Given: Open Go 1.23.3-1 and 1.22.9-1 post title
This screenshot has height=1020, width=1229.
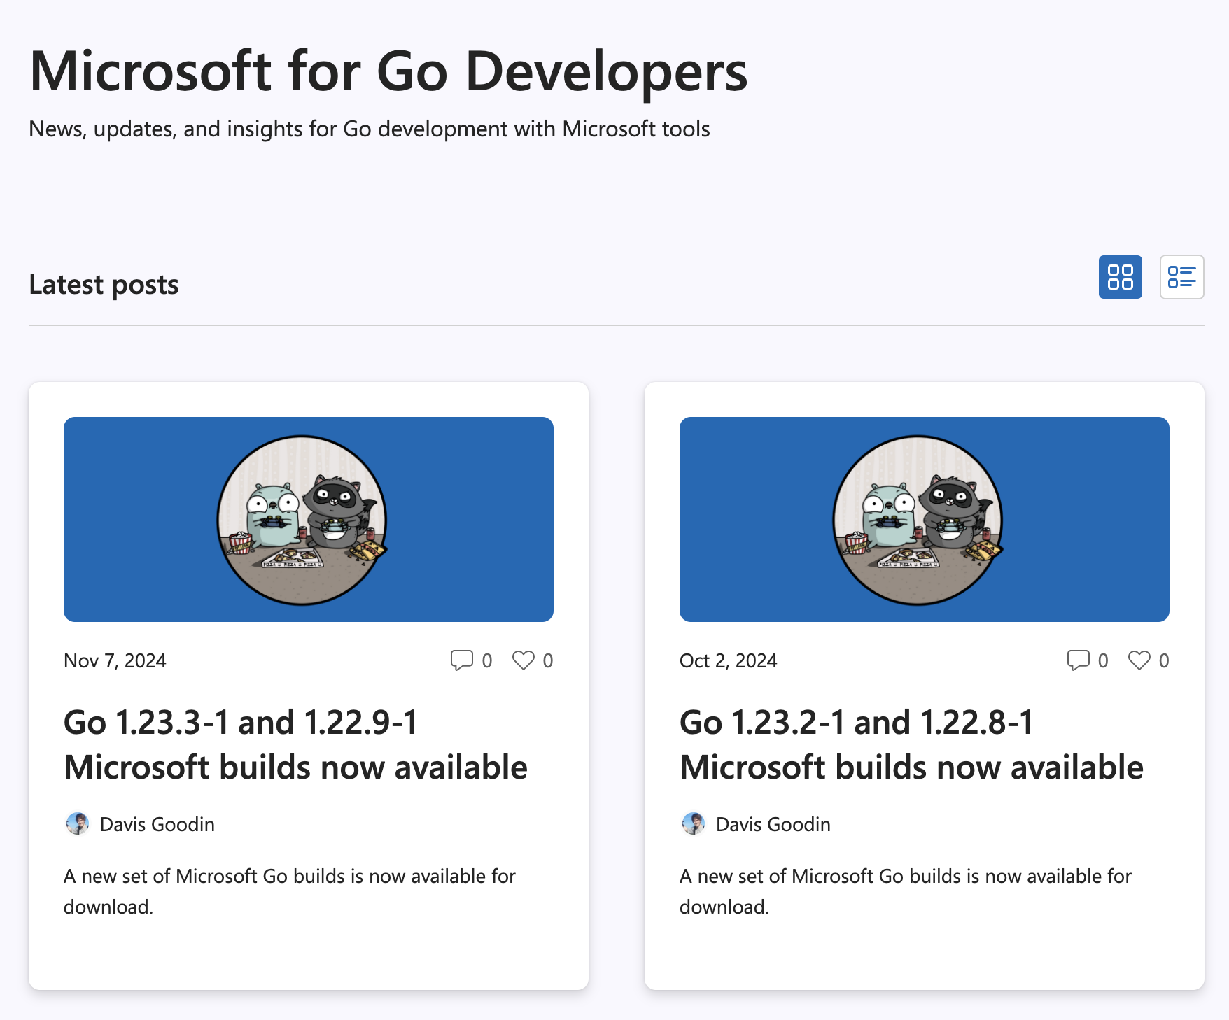Looking at the screenshot, I should (x=295, y=744).
